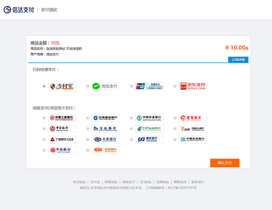This screenshot has height=210, width=272.
Task: Select the Agricultural Bank of China radio button
Action: 131,118
